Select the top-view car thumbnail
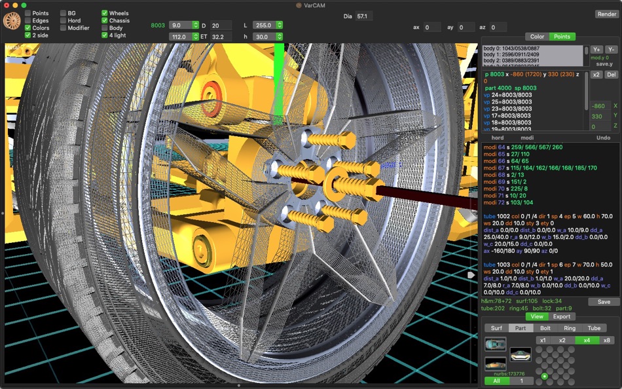Image resolution: width=622 pixels, height=389 pixels. tap(496, 344)
